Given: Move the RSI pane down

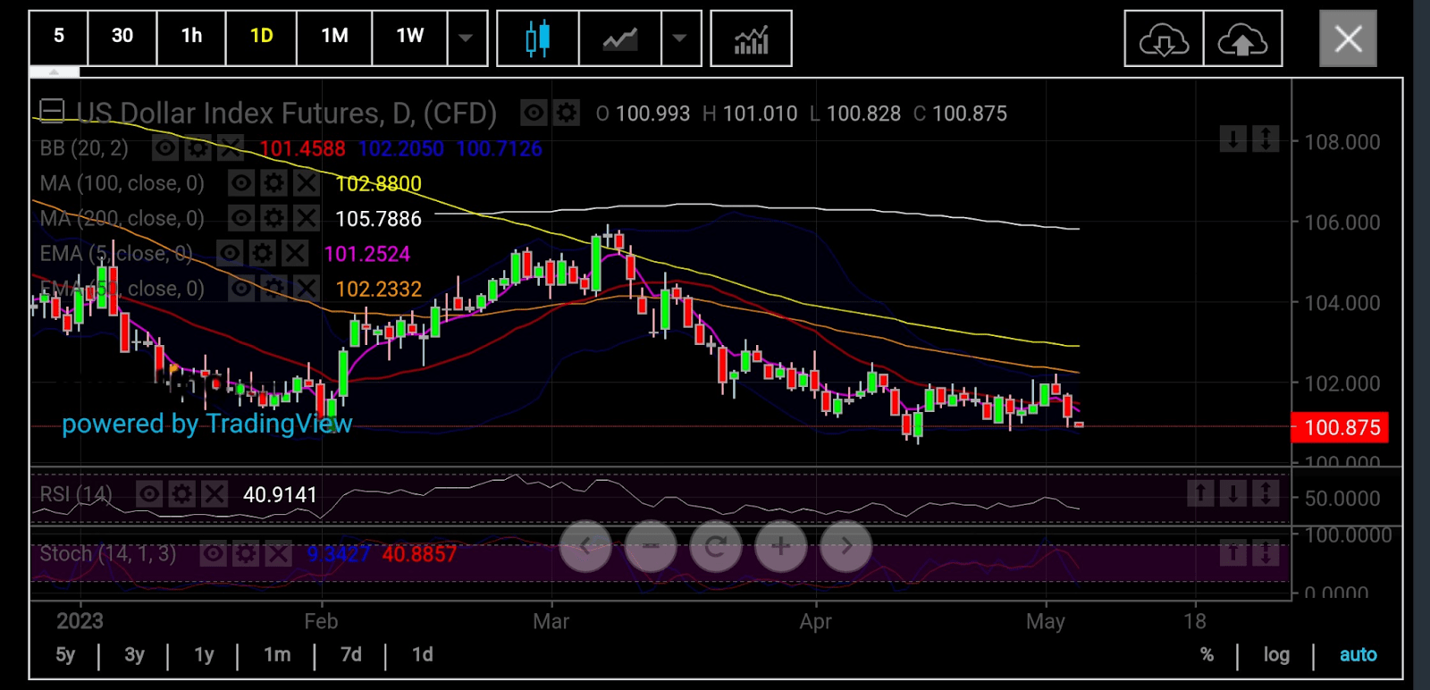Looking at the screenshot, I should coord(1233,492).
